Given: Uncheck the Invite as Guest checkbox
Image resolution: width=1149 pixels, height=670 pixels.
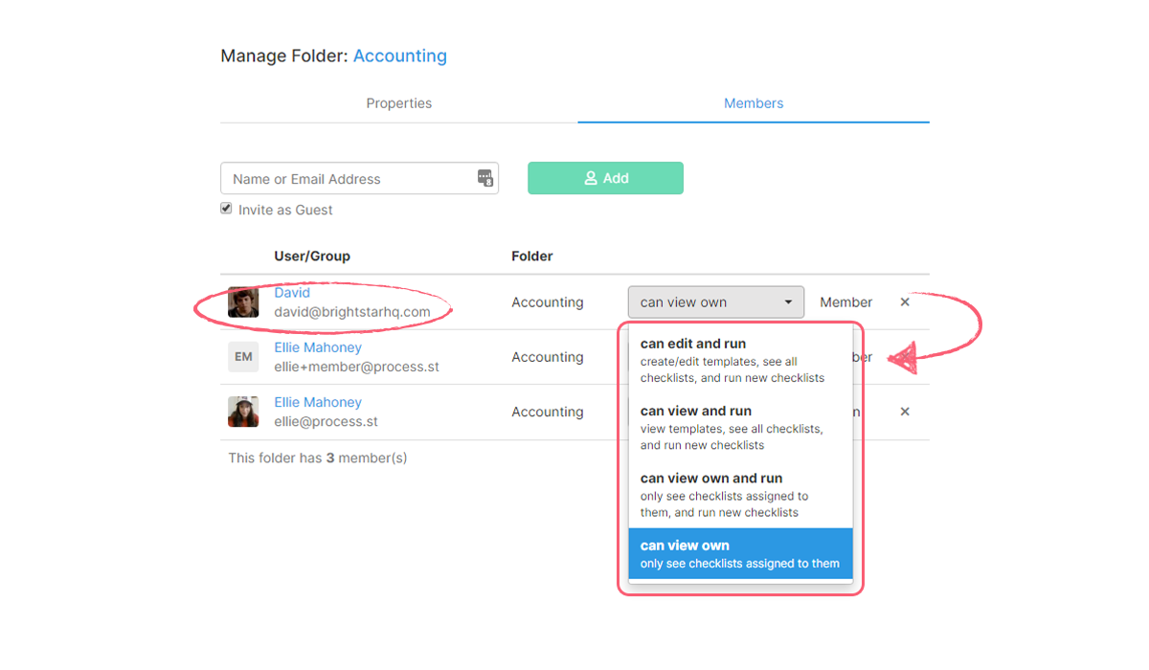Looking at the screenshot, I should pos(227,209).
